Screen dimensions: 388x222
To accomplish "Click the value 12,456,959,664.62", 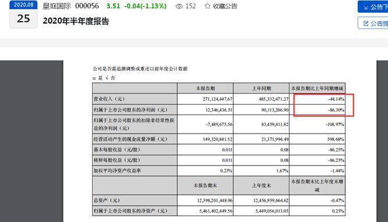I will (271, 200).
